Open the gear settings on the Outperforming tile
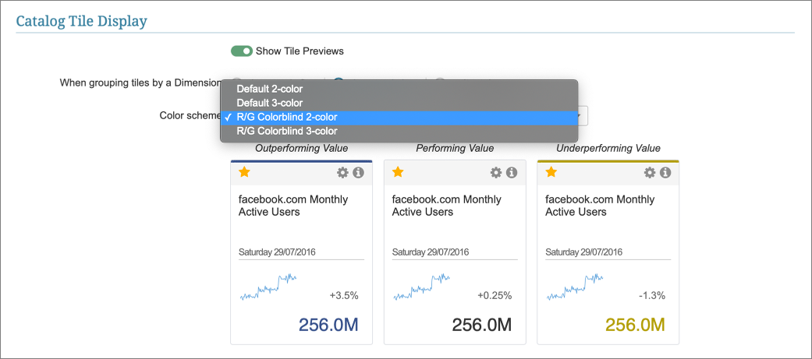This screenshot has height=359, width=812. pyautogui.click(x=342, y=173)
